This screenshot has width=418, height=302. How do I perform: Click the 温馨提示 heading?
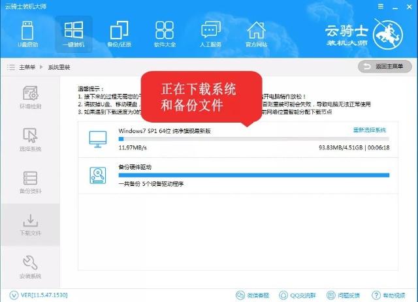[91, 89]
